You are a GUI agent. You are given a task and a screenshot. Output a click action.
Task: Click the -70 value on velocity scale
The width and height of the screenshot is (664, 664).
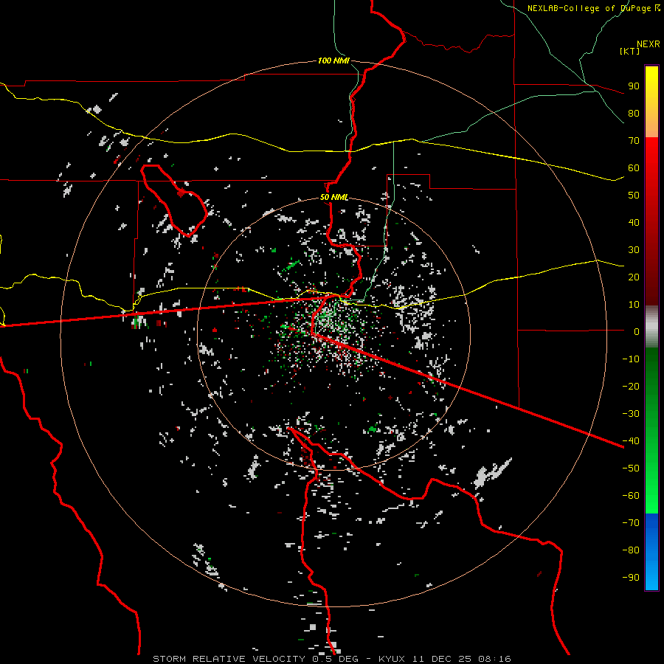tap(631, 523)
